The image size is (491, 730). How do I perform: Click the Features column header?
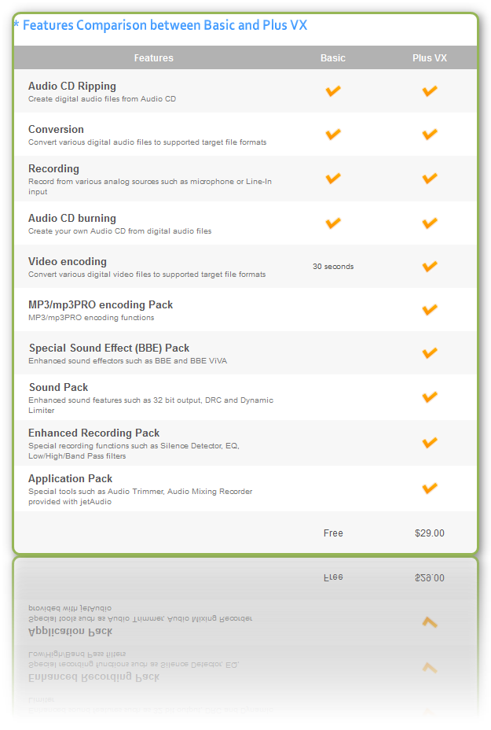pyautogui.click(x=154, y=58)
